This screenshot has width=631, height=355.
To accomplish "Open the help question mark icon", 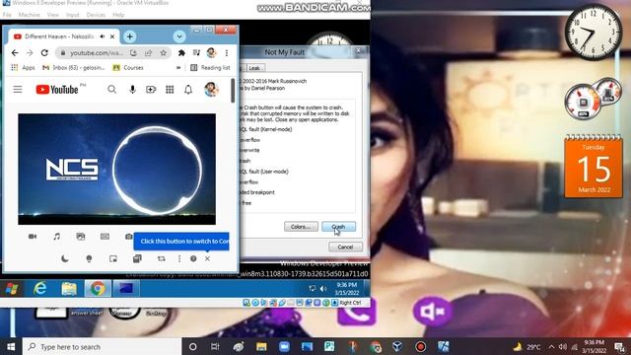I will click(193, 258).
